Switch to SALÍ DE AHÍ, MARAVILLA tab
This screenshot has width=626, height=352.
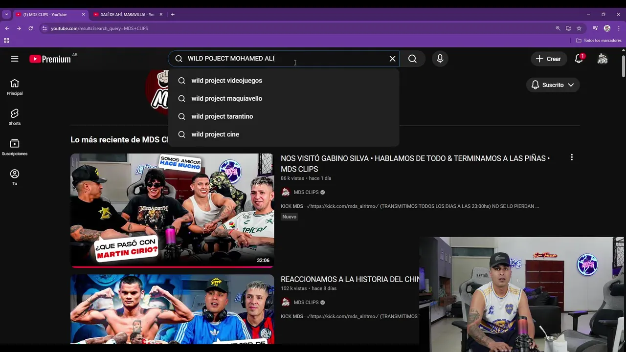tap(127, 15)
